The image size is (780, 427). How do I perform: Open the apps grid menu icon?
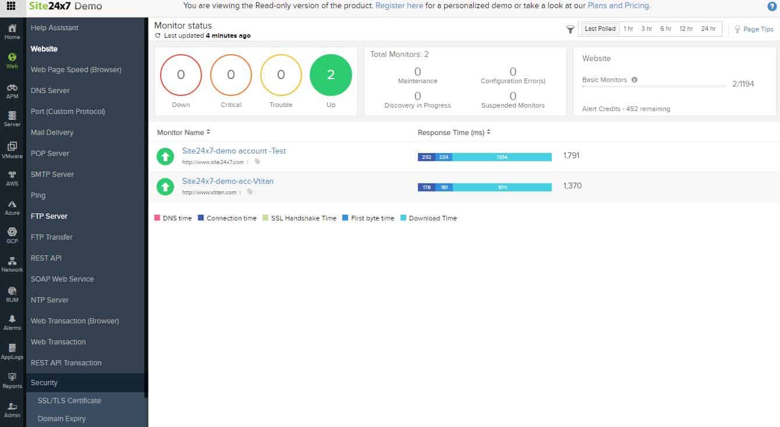pos(10,6)
